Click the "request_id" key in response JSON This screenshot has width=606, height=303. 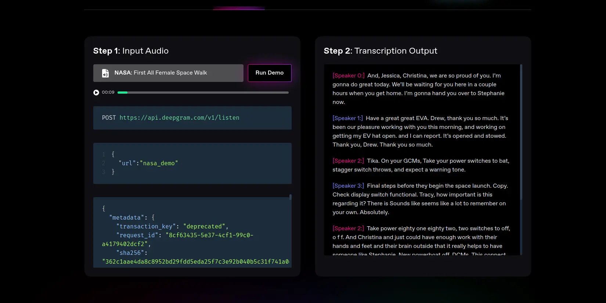click(x=137, y=235)
